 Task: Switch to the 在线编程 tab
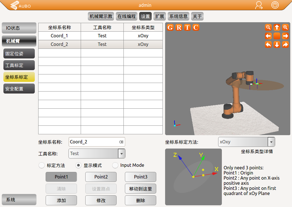click(127, 16)
